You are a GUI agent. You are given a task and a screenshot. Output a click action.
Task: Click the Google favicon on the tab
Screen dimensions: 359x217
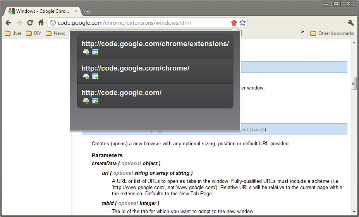[12, 11]
